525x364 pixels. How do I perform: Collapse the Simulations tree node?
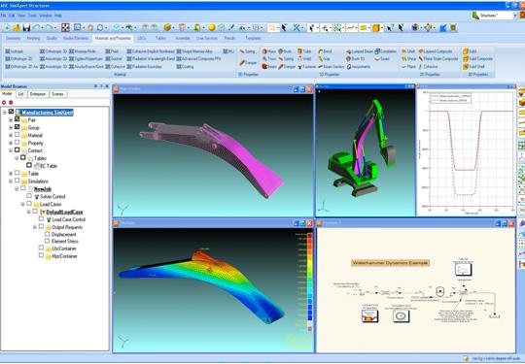click(11, 182)
